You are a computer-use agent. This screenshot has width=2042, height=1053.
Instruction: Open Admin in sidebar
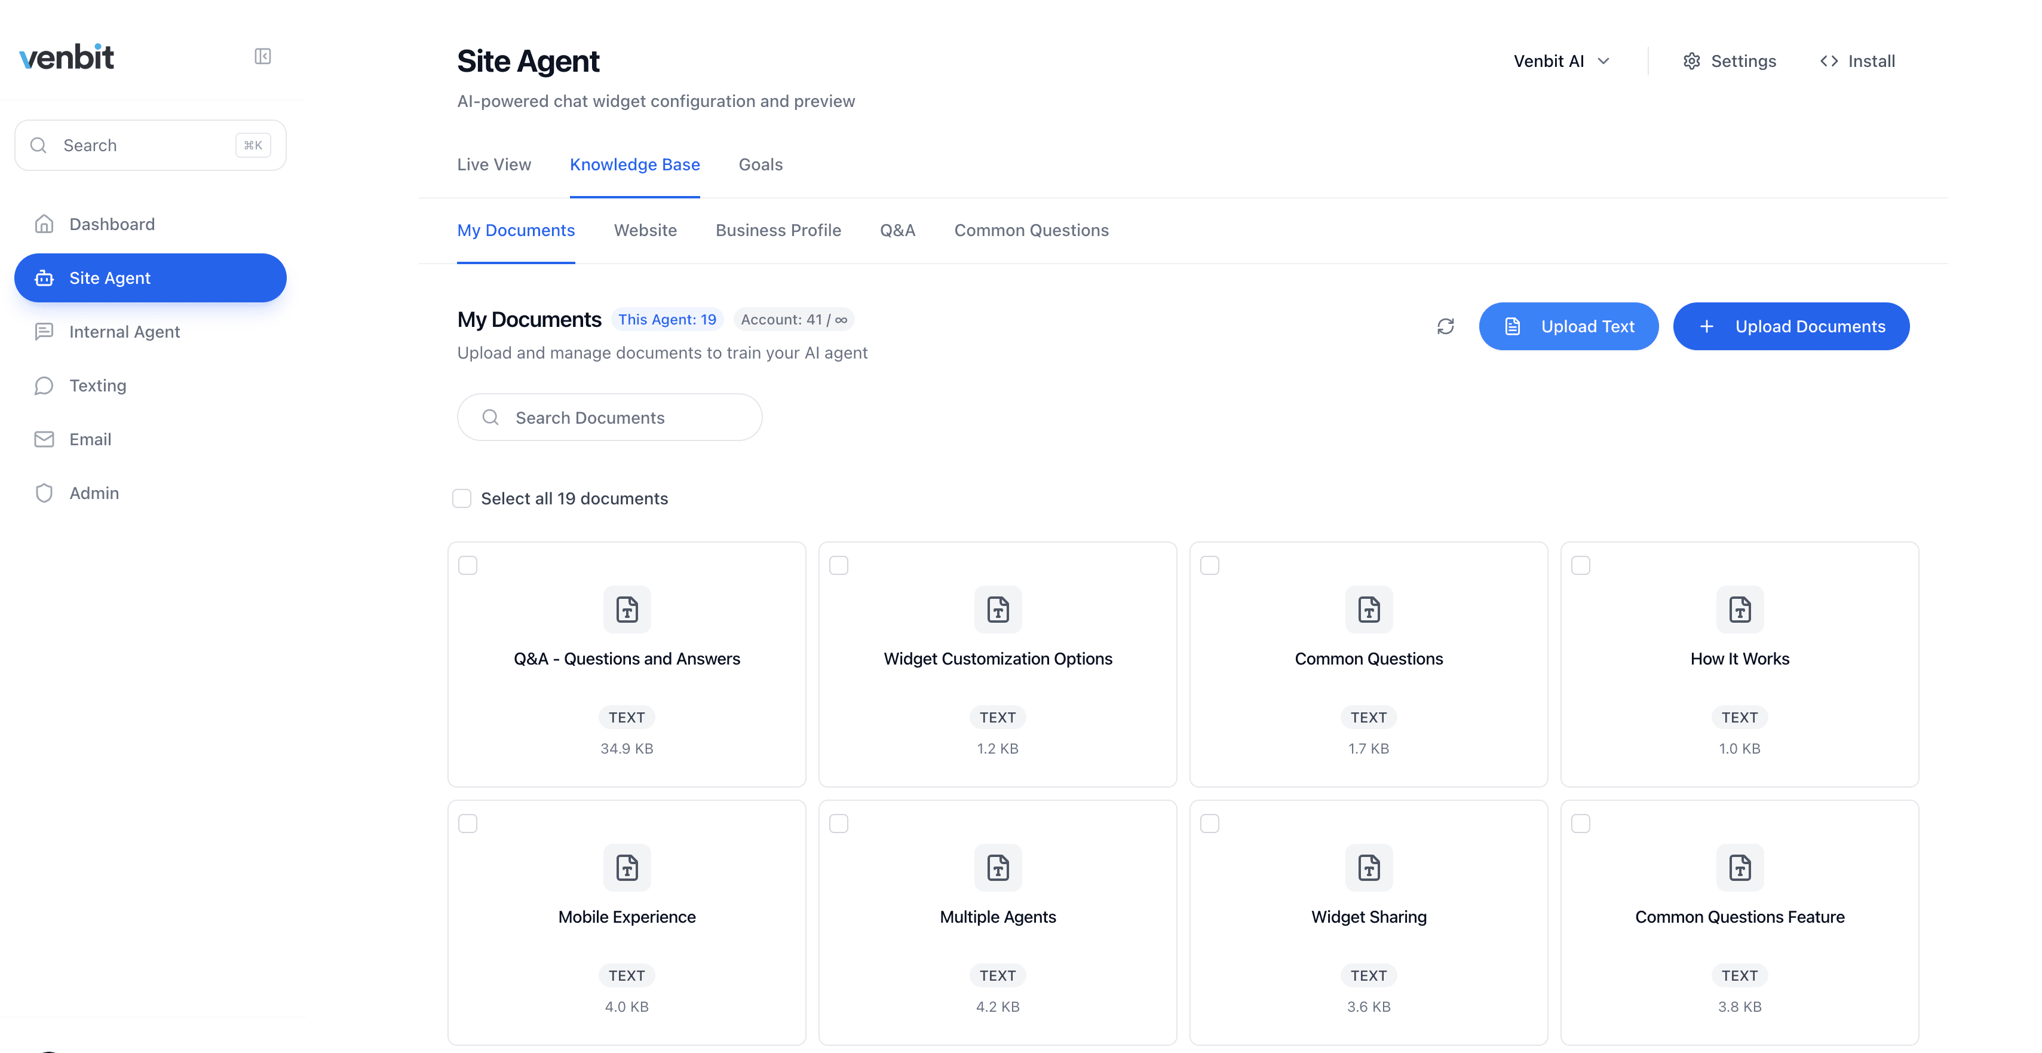[x=151, y=493]
